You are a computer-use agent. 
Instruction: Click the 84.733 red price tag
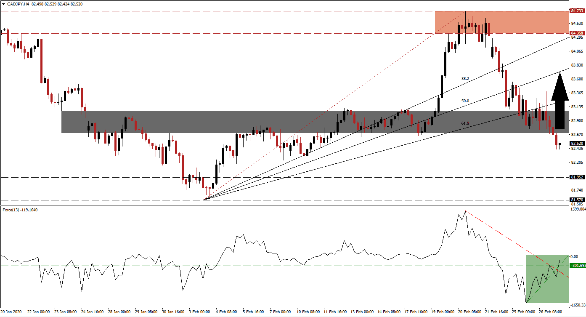[576, 11]
